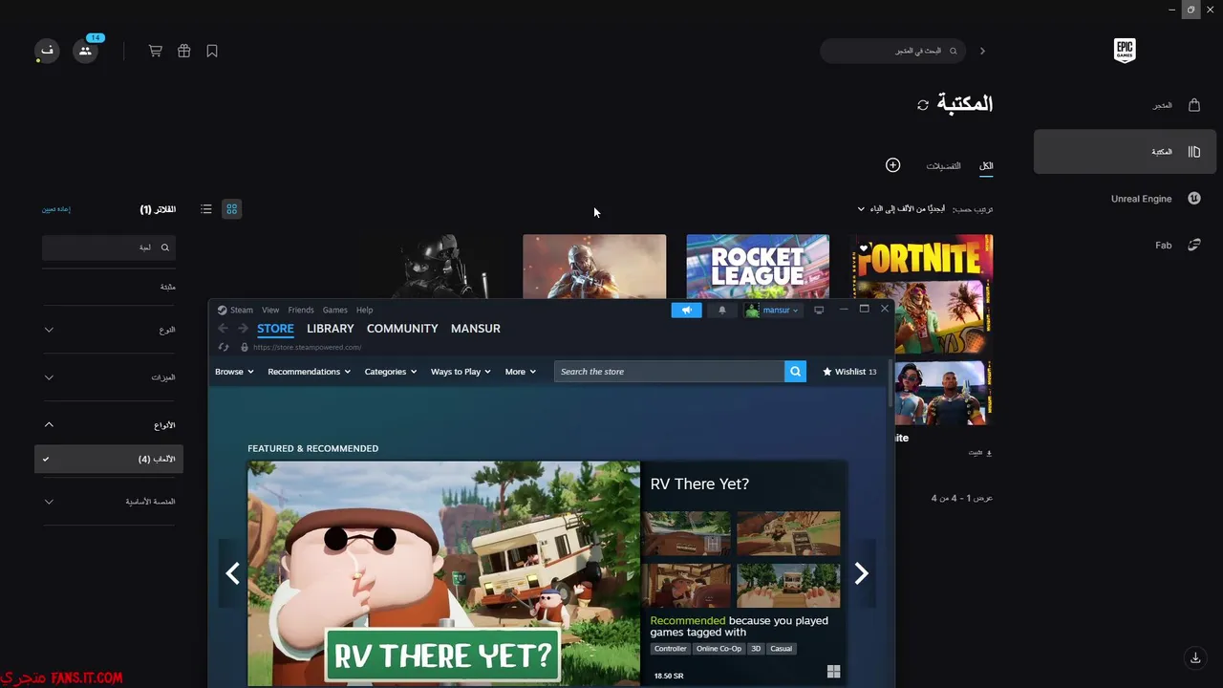Expand the More dropdown in Steam store
The image size is (1223, 688).
[521, 372]
